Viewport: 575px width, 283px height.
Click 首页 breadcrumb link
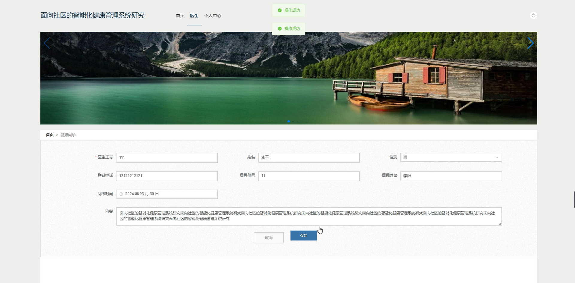click(49, 135)
